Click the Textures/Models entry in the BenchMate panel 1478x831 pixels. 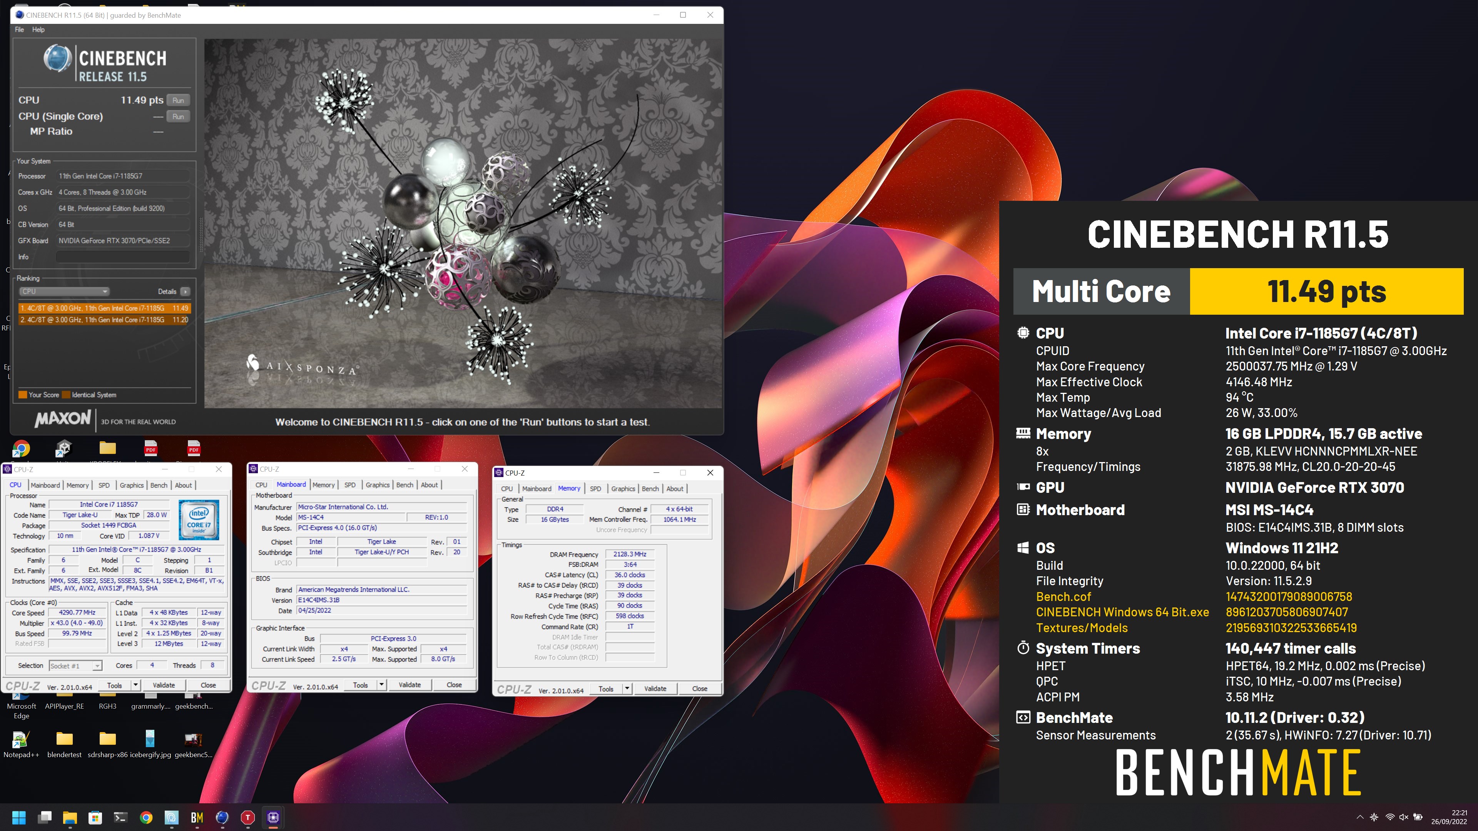pos(1082,628)
